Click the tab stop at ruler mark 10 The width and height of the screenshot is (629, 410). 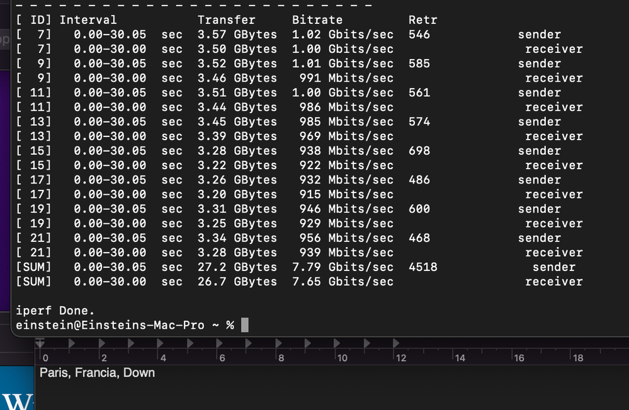point(337,343)
